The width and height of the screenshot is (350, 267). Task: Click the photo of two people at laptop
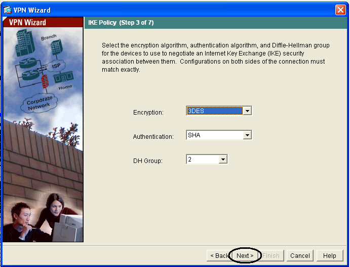tap(43, 217)
